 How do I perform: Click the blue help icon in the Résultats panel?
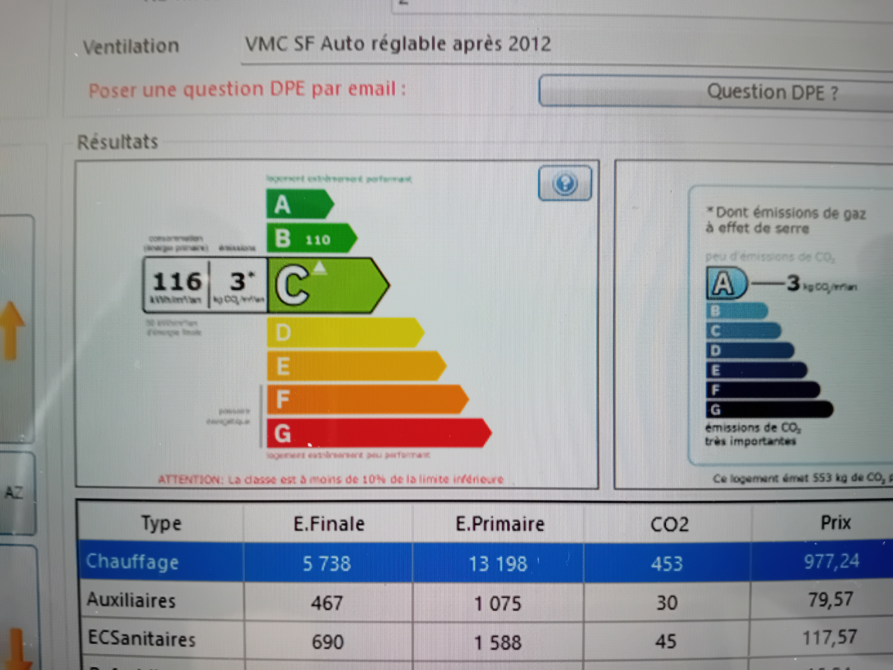pyautogui.click(x=565, y=184)
